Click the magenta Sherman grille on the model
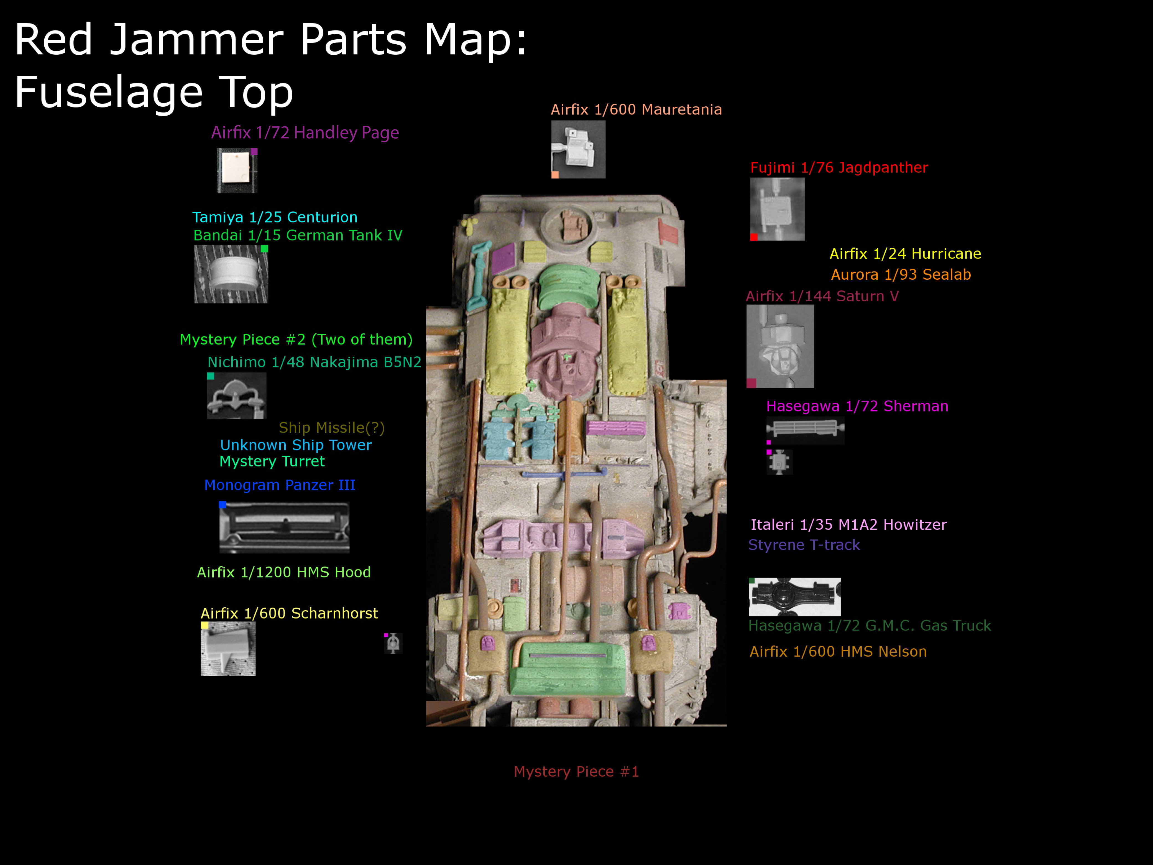The image size is (1153, 865). (x=616, y=428)
